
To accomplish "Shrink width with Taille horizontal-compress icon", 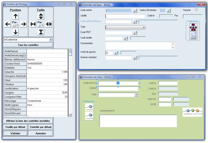I will coord(33,24).
